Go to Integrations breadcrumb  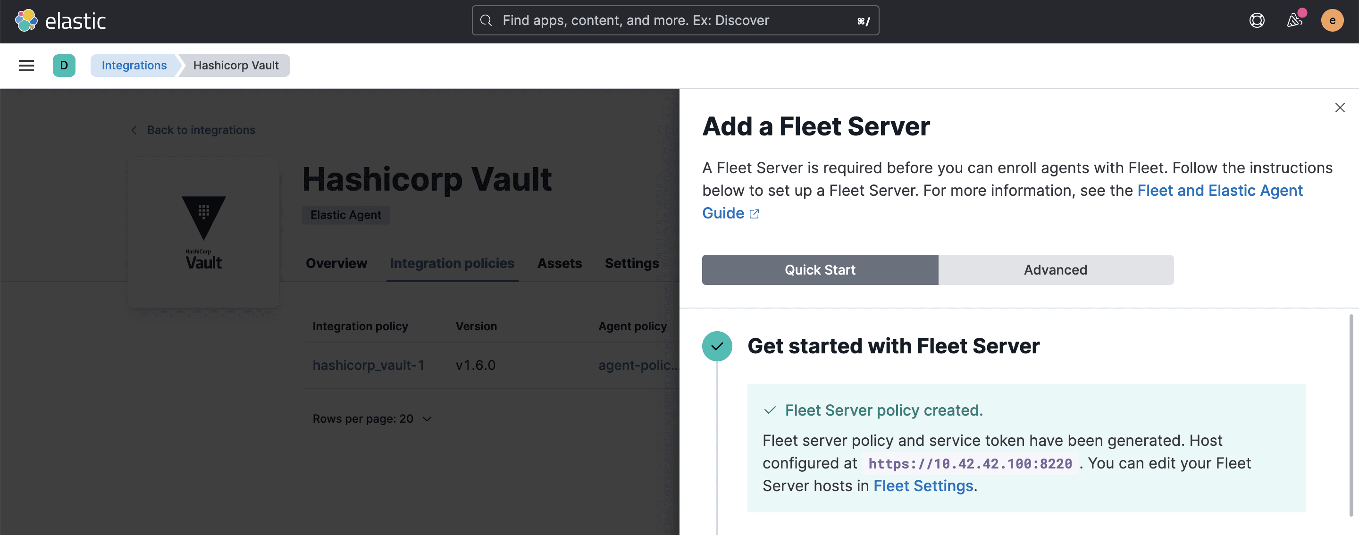134,66
